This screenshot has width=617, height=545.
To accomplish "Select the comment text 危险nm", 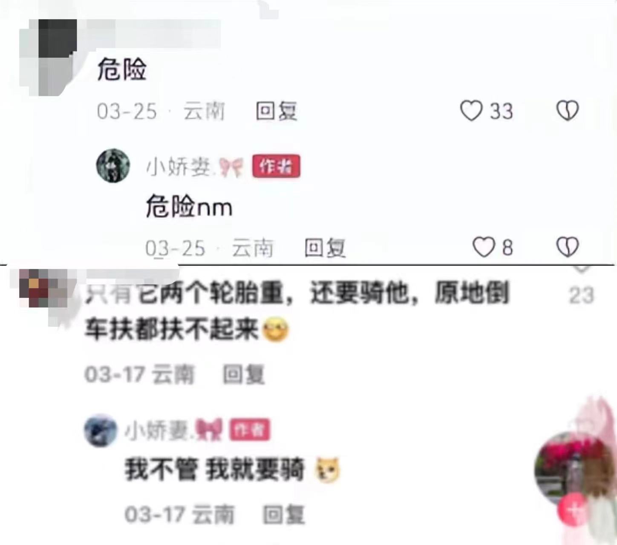I will click(189, 207).
